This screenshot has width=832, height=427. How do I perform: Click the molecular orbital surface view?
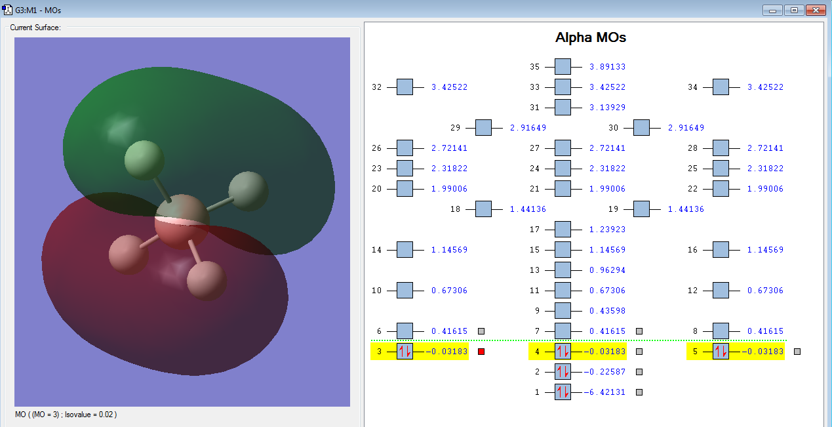tap(182, 222)
